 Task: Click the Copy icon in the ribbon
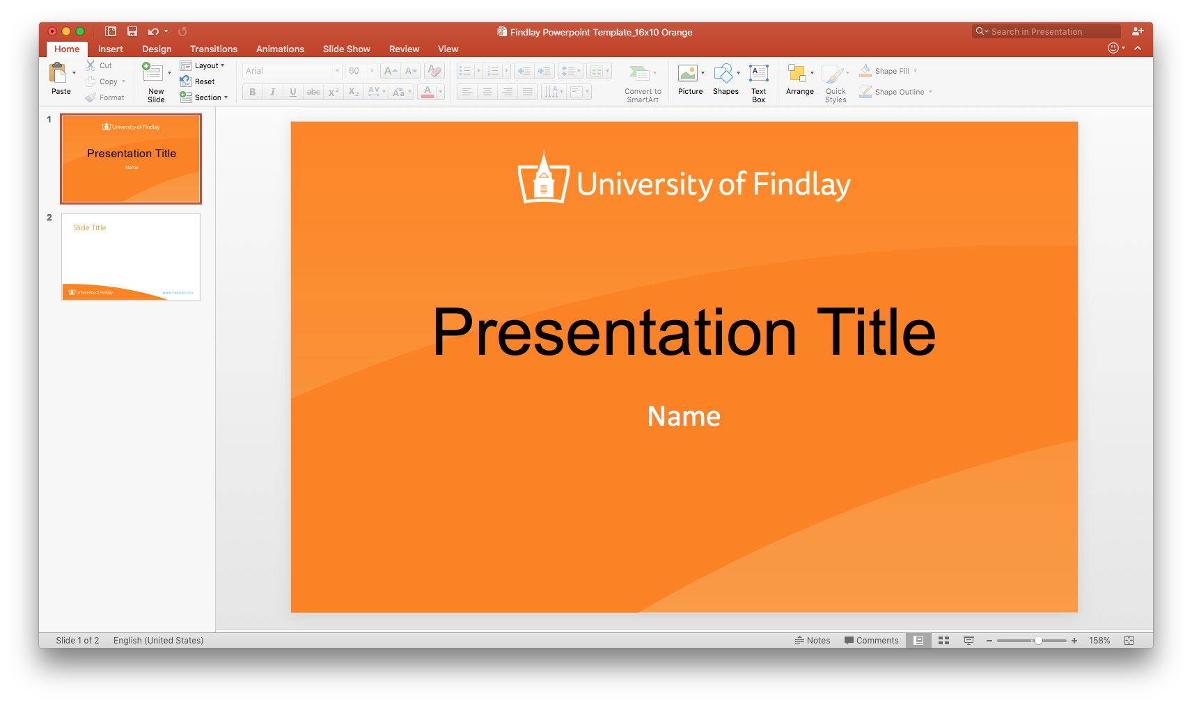click(91, 81)
